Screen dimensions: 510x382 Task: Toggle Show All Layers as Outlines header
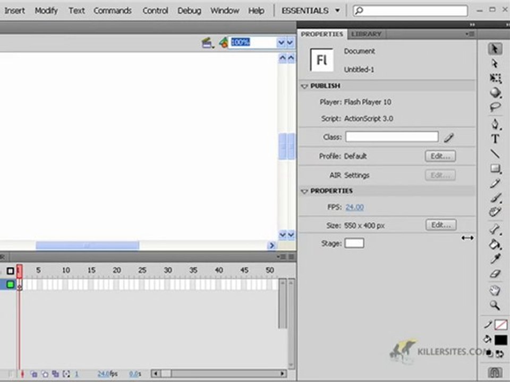(x=10, y=271)
